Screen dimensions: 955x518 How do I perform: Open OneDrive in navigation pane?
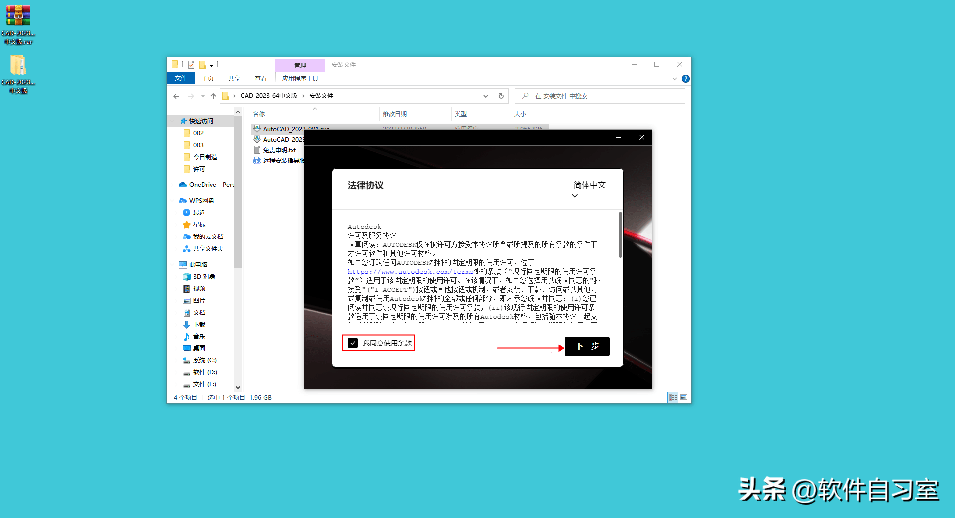pos(206,185)
